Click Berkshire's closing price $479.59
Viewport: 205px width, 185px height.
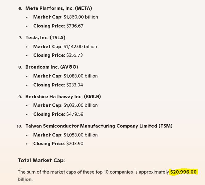pos(75,114)
